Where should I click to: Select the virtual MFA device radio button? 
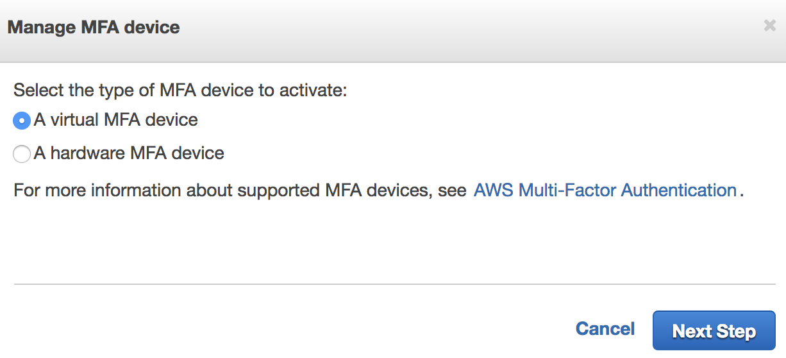[x=22, y=120]
